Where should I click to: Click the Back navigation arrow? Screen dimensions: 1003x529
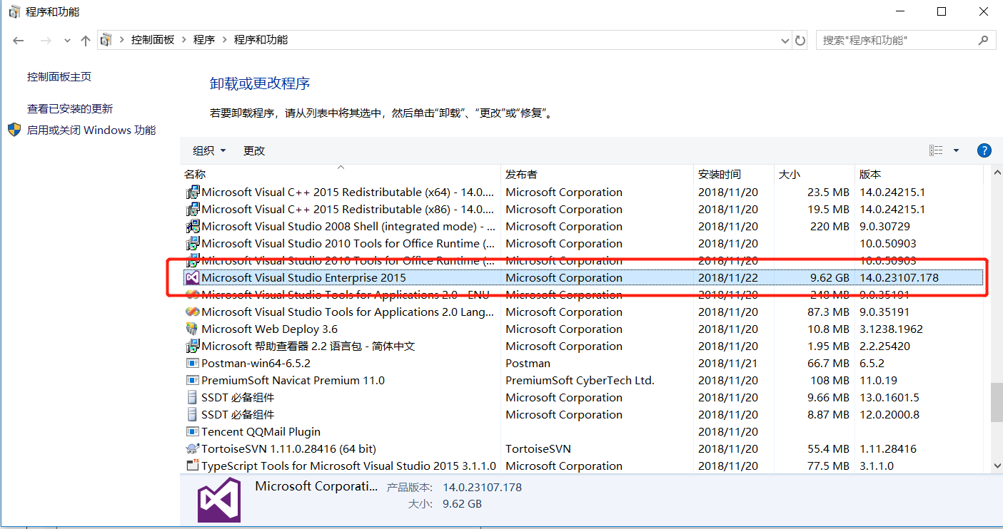click(19, 41)
